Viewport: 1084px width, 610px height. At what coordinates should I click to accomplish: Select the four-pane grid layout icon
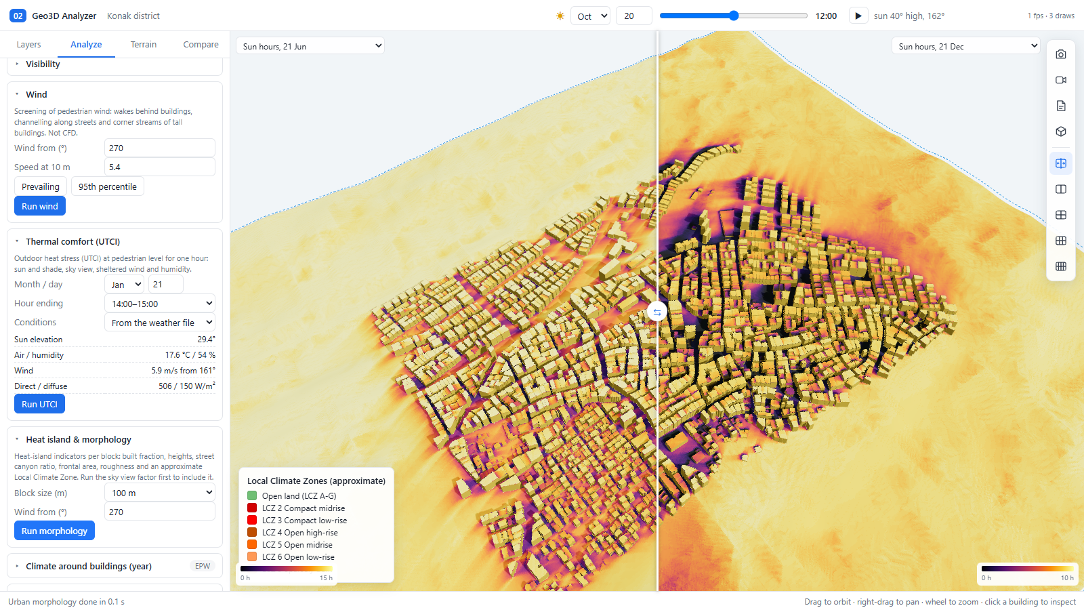click(x=1061, y=215)
